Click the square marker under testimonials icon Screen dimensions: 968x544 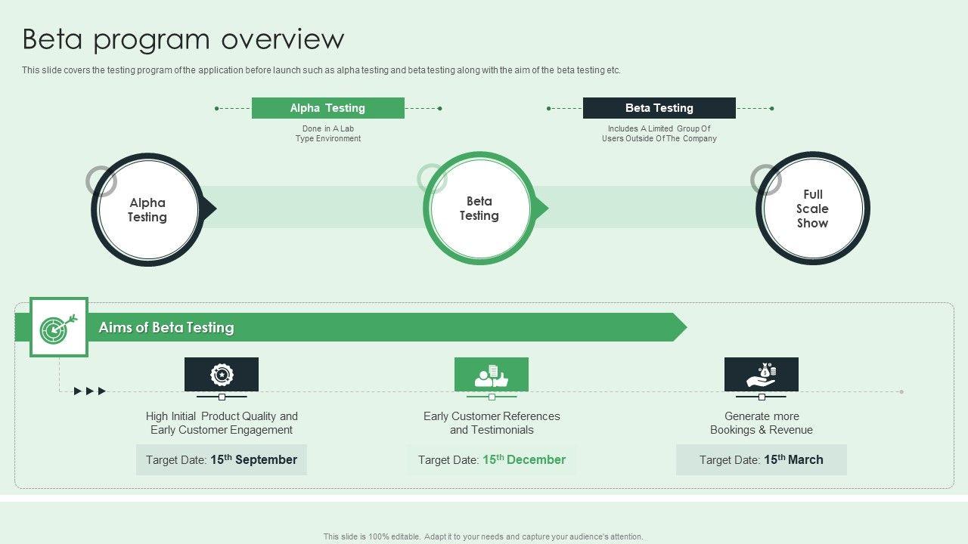tap(492, 397)
